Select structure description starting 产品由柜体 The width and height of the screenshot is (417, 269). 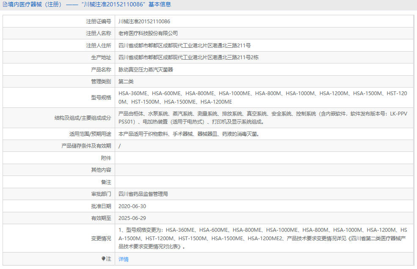pos(263,118)
